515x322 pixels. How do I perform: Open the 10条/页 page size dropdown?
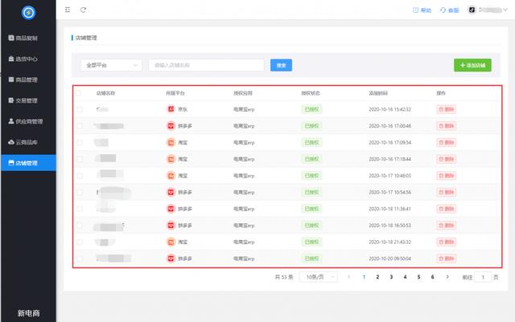[x=319, y=277]
